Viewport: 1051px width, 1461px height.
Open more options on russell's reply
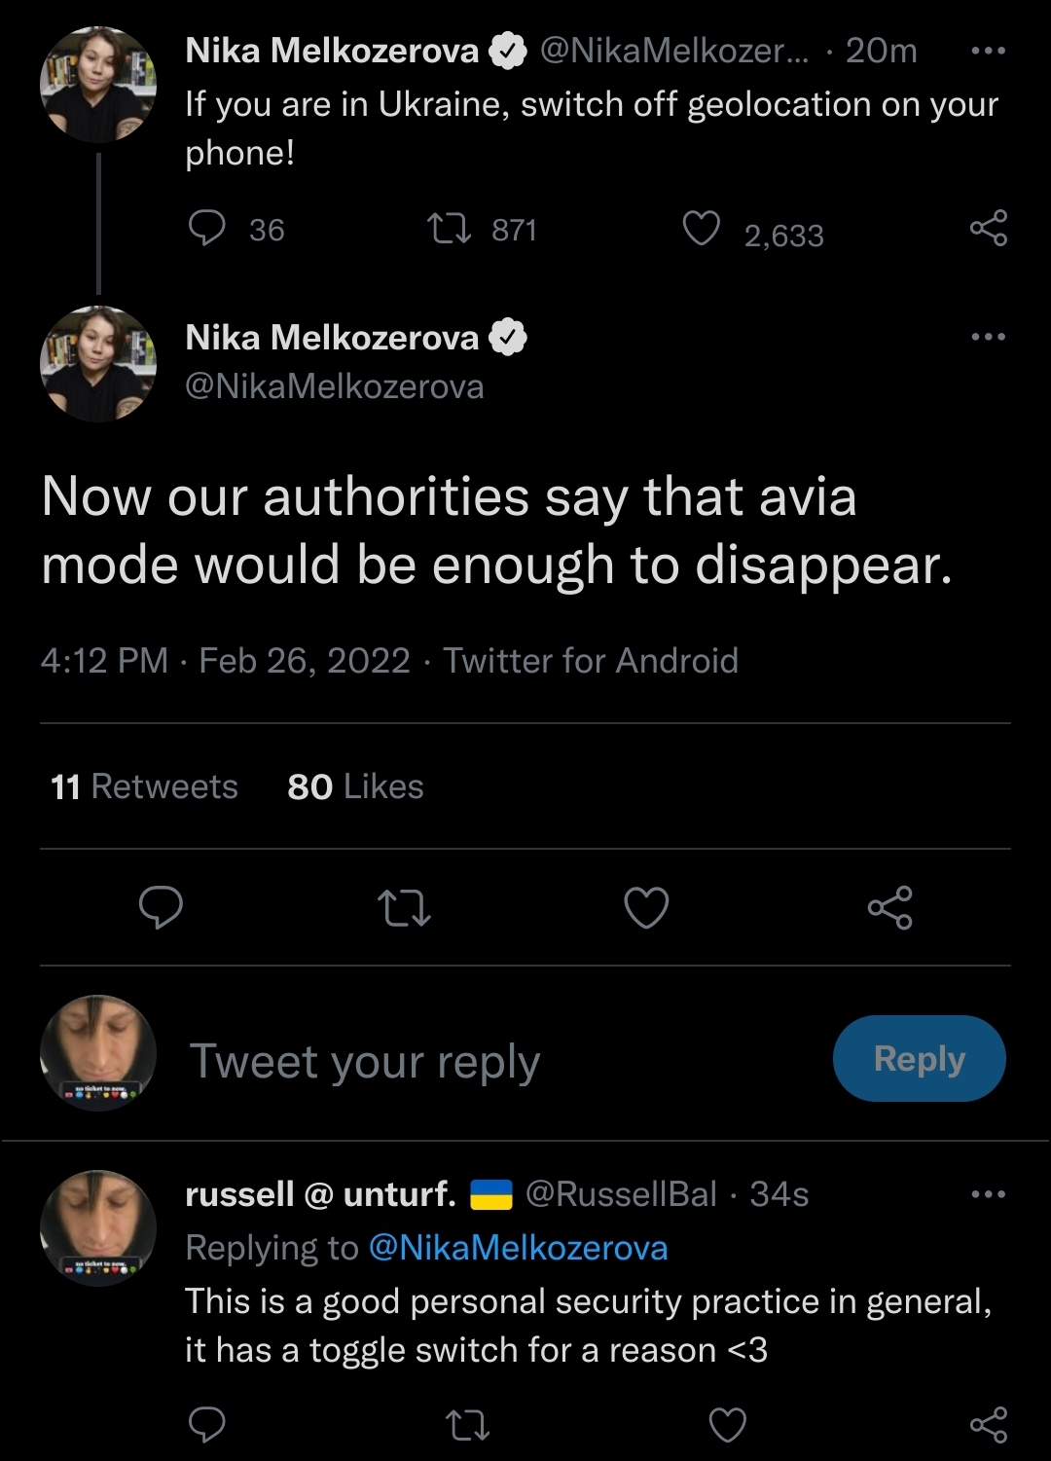[988, 1194]
